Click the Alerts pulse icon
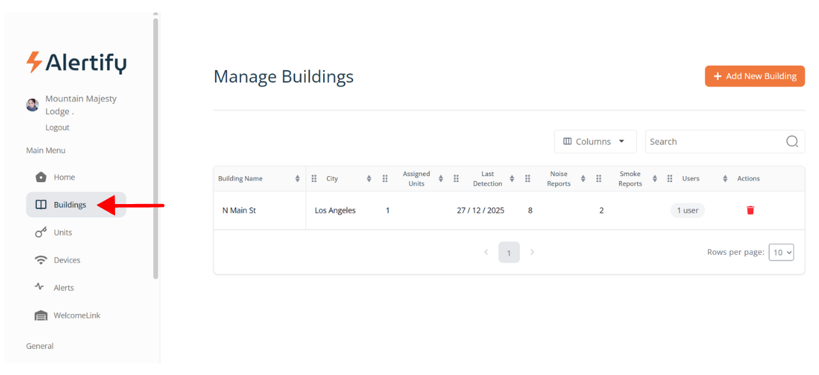Image resolution: width=819 pixels, height=375 pixels. click(40, 287)
